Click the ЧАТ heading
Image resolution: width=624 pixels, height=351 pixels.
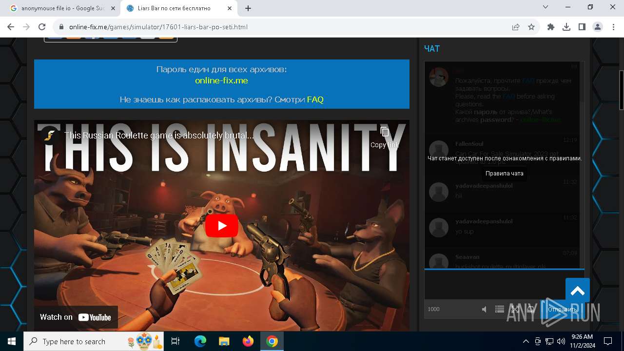pos(432,49)
